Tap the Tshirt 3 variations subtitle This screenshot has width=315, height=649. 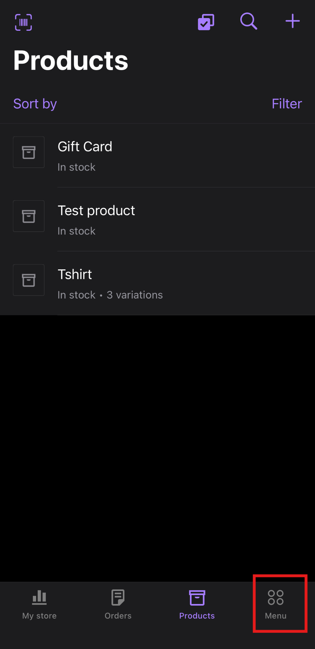point(135,295)
